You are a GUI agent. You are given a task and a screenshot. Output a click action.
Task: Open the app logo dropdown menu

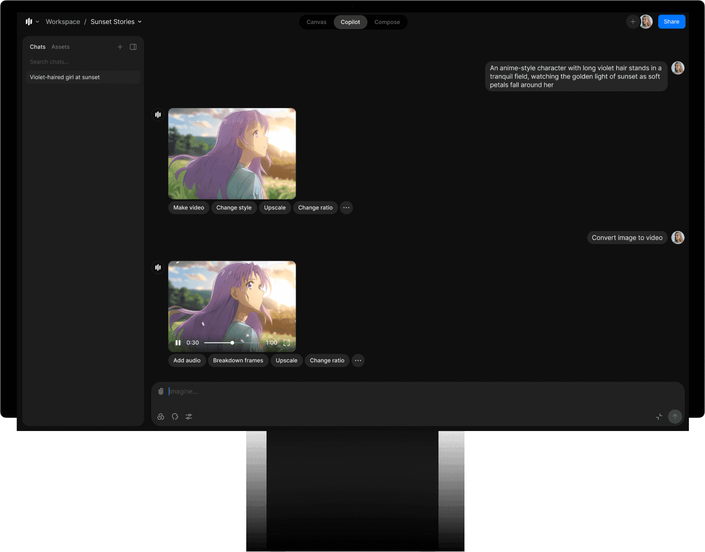coord(32,22)
